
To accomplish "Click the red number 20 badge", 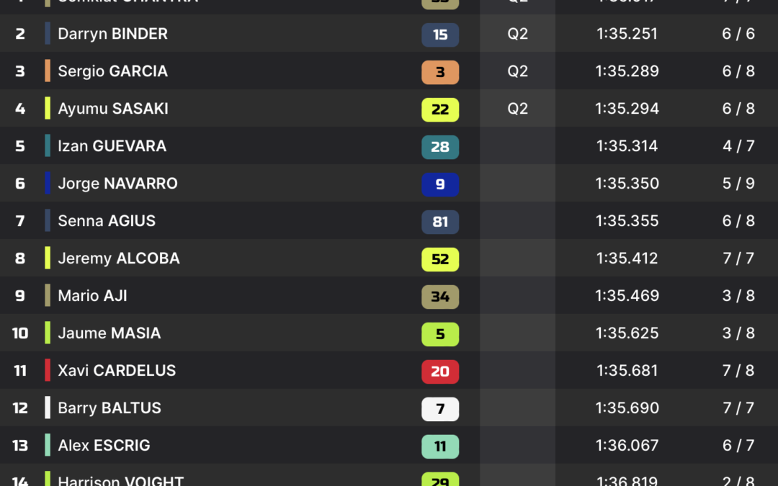I will (x=440, y=372).
